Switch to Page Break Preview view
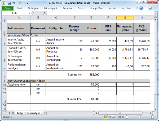Screen dimensions: 159x121 pos(113,117)
